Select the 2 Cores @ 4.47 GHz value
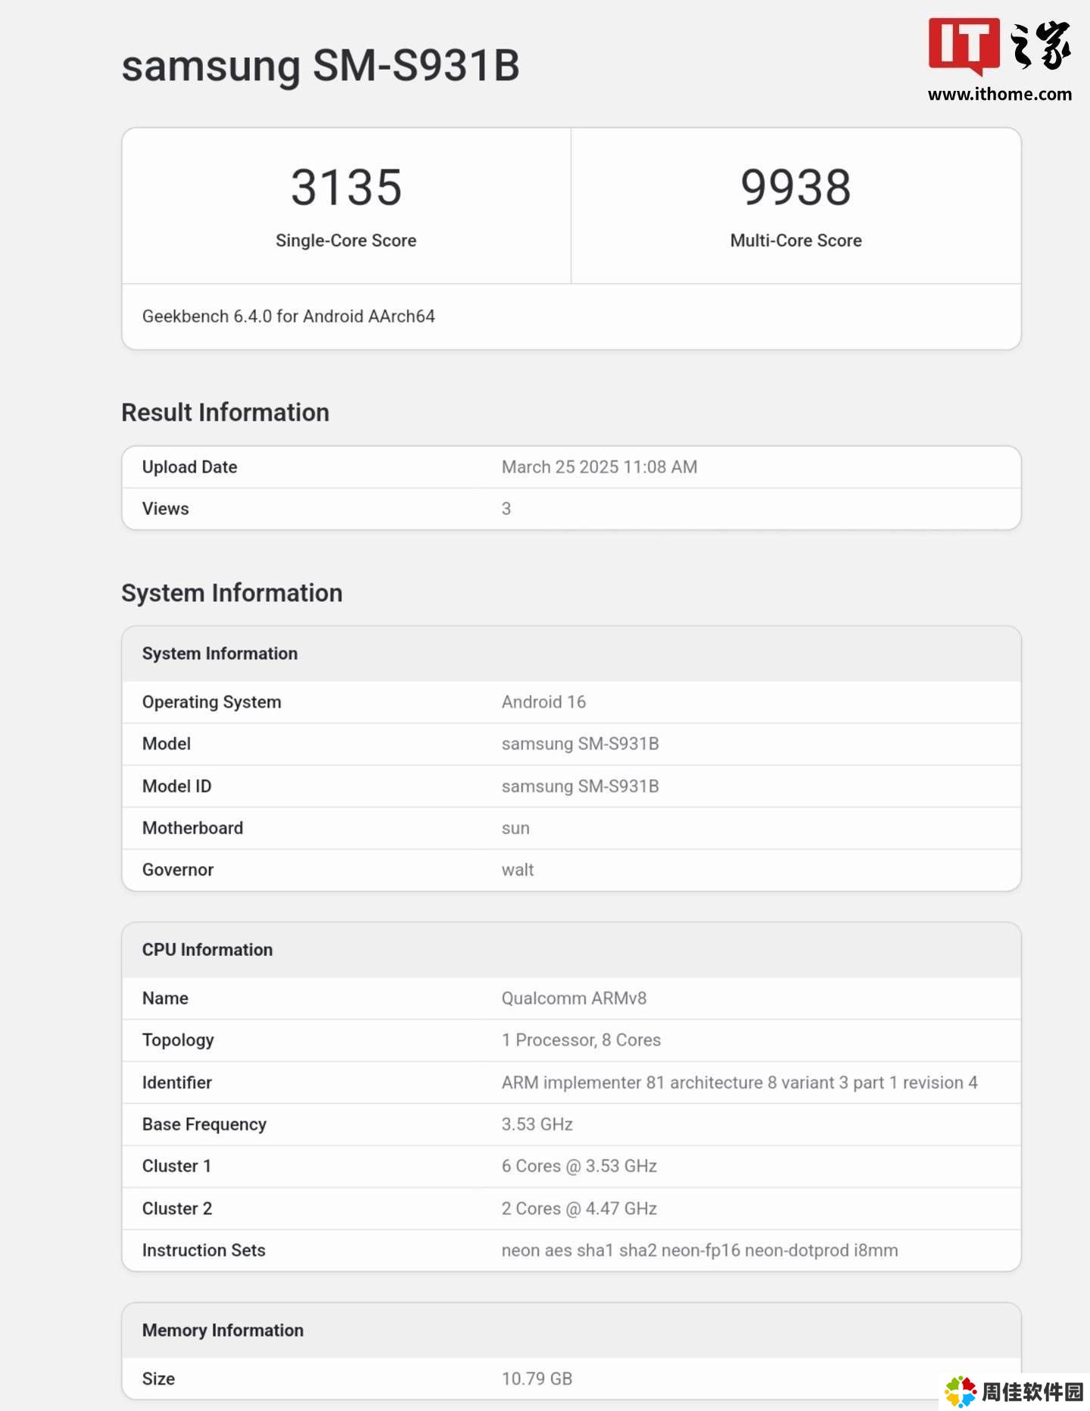 [579, 1209]
